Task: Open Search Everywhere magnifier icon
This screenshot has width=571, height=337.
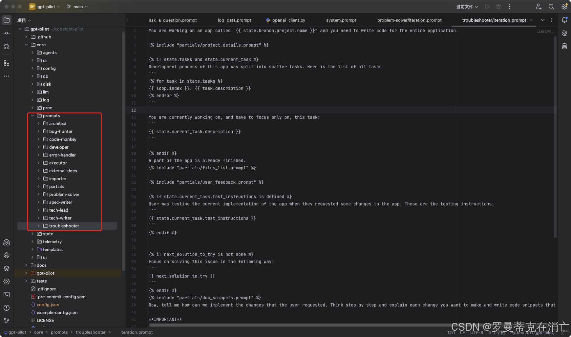Action: tap(551, 7)
